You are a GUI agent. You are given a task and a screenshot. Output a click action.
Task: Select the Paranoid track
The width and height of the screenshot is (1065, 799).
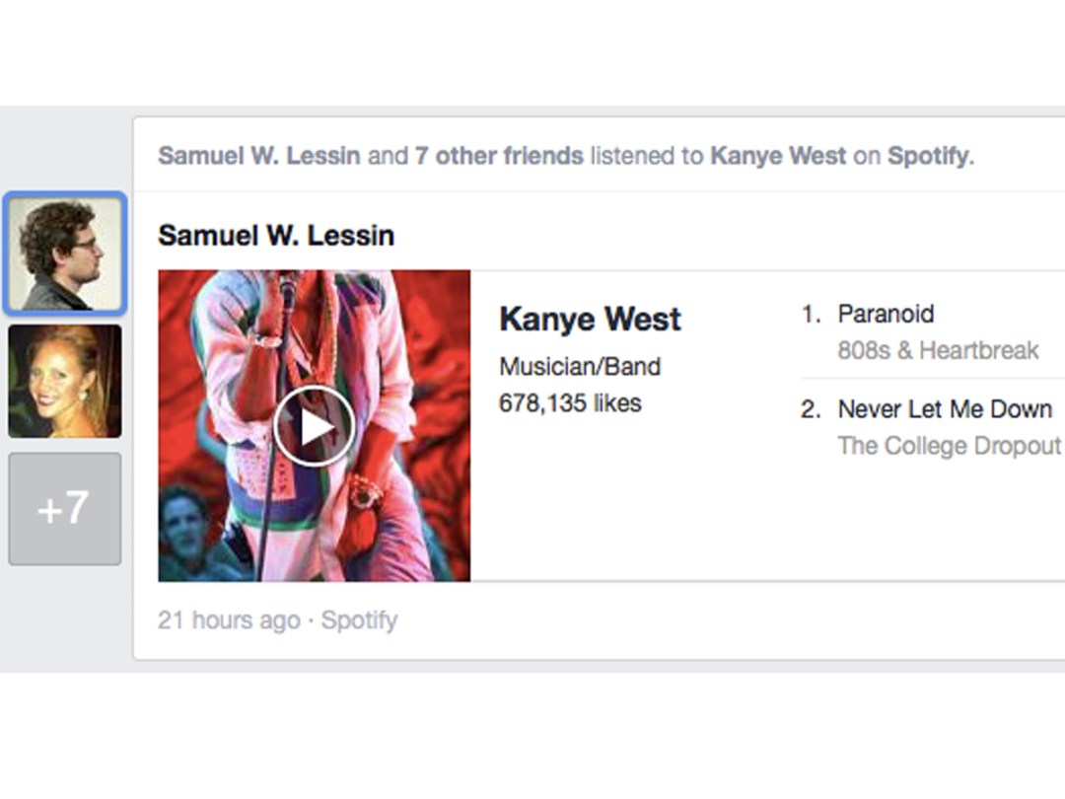(x=886, y=314)
